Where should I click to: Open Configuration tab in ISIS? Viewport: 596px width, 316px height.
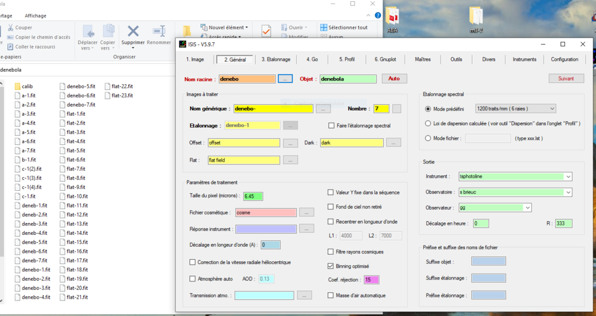click(564, 59)
